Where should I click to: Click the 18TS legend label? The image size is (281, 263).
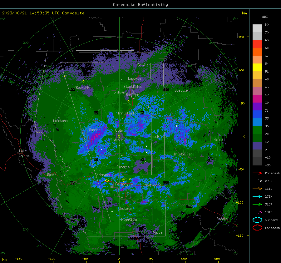269,212
